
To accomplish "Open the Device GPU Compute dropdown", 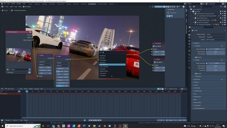I will [x=216, y=39].
